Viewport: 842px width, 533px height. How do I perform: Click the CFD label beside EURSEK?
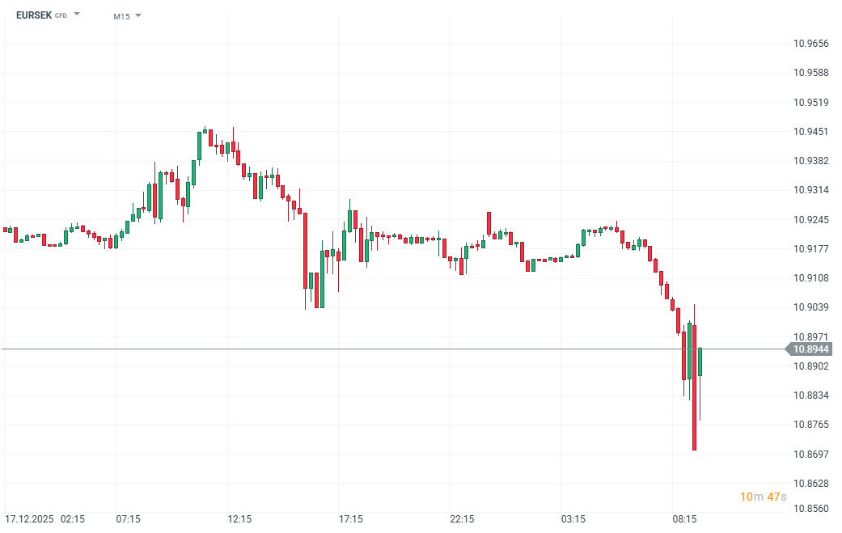61,15
